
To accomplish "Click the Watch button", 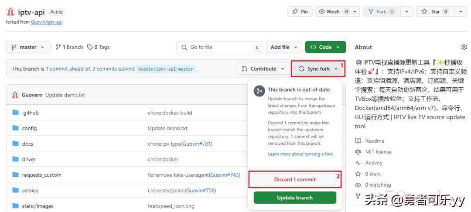I will click(x=334, y=12).
